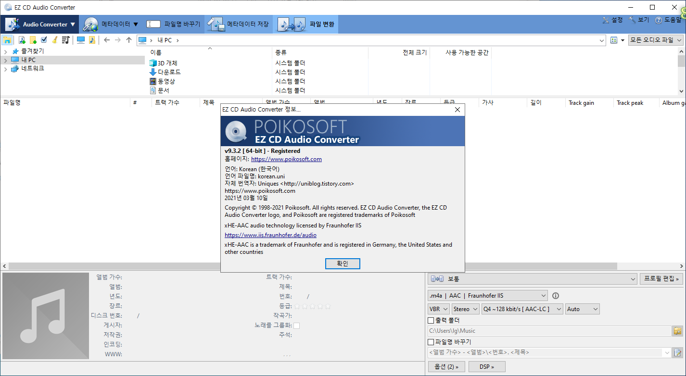Image resolution: width=686 pixels, height=376 pixels.
Task: Click the DSP button
Action: tap(487, 367)
